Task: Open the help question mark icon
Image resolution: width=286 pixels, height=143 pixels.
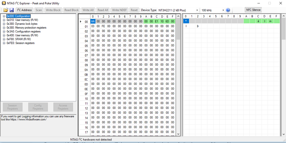Action: pos(228,10)
